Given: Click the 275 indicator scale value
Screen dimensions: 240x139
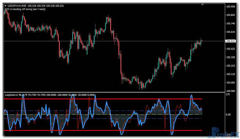Looking at the screenshot, I should click(x=227, y=94).
